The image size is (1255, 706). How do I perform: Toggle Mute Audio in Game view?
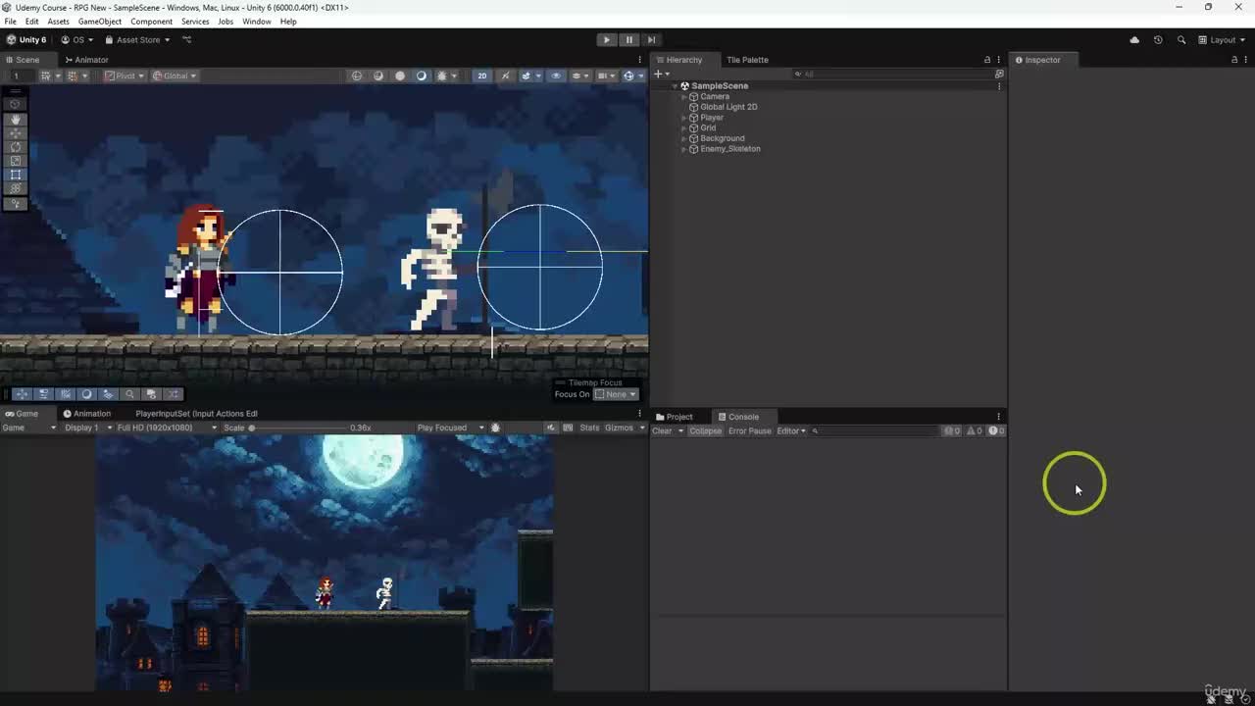pos(551,428)
